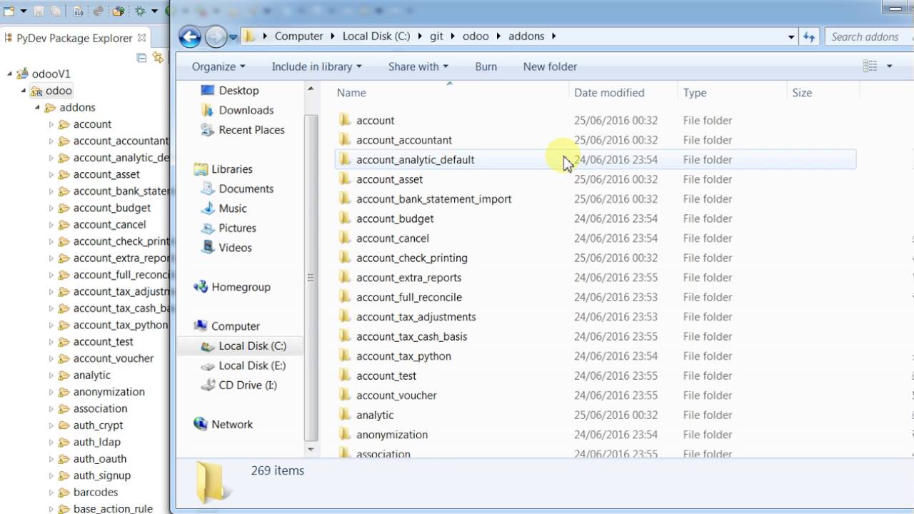Screen dimensions: 914x514
Task: Open the Debug dropdown arrow in Eclipse toolbar
Action: click(154, 11)
